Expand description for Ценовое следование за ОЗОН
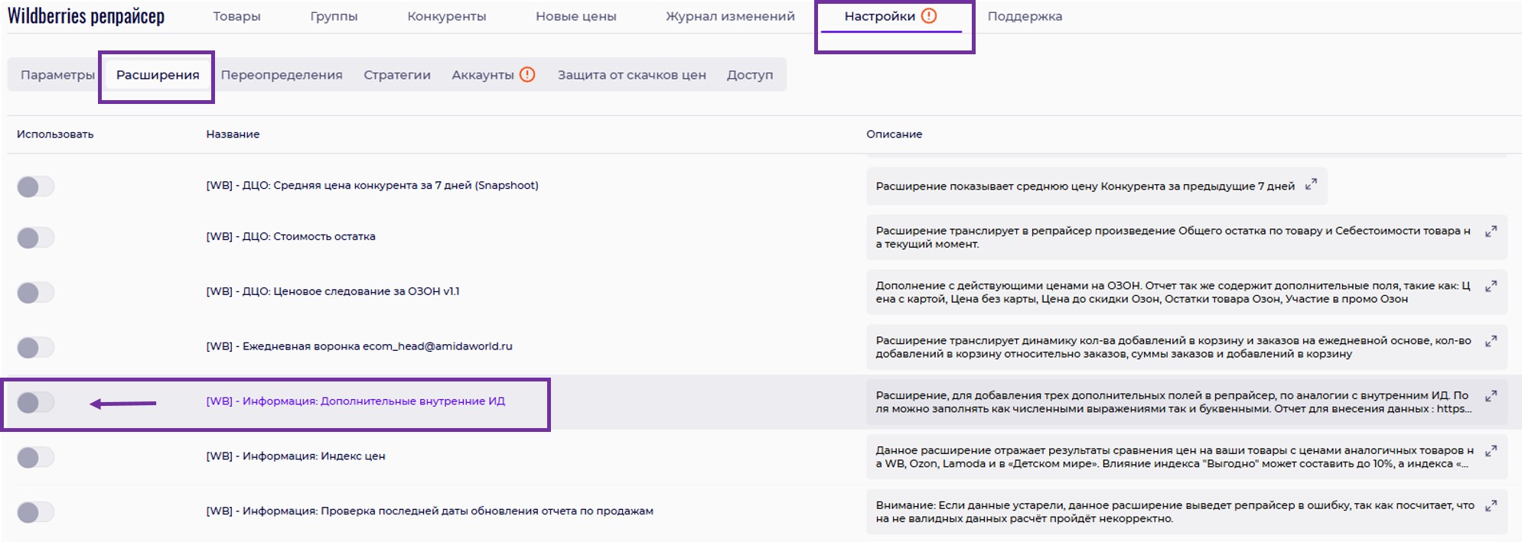This screenshot has height=542, width=1522. point(1491,287)
